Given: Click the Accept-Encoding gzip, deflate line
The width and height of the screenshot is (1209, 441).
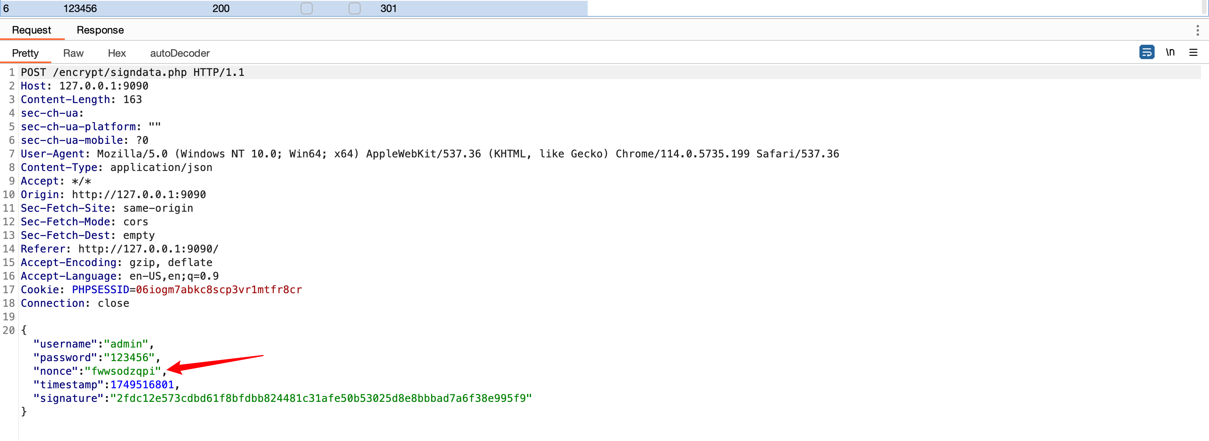Looking at the screenshot, I should [x=116, y=263].
